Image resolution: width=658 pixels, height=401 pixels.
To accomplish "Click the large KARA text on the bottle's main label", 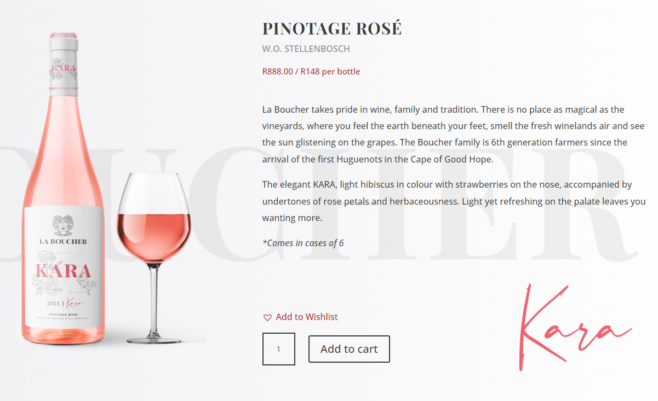I will (63, 271).
